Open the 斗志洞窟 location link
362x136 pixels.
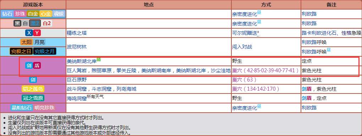tap(102, 89)
